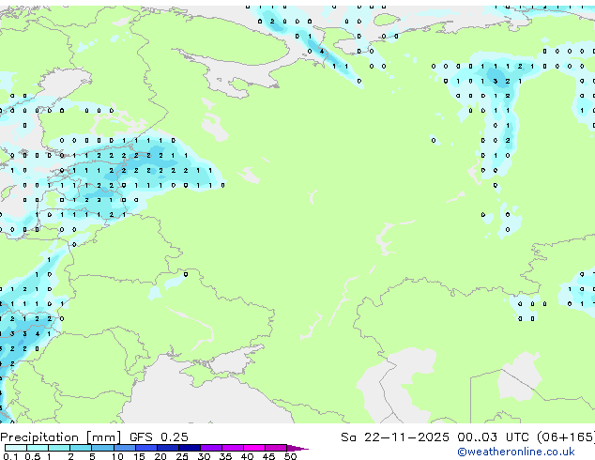Click the 45–50 mm legend color box
Viewport: 595px width, 460px height.
coord(276,448)
